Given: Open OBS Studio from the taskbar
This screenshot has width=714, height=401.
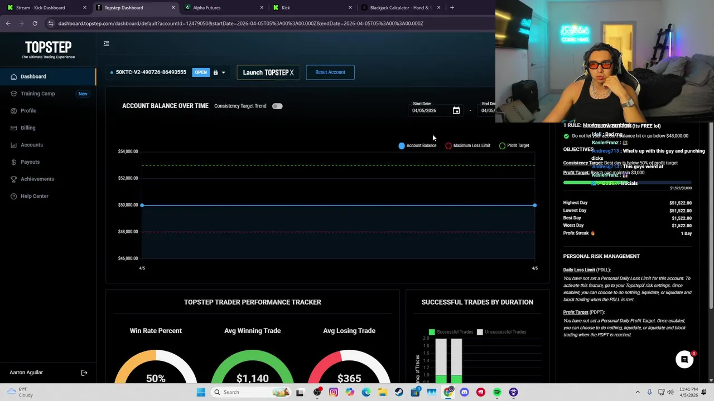Looking at the screenshot, I should tap(317, 392).
